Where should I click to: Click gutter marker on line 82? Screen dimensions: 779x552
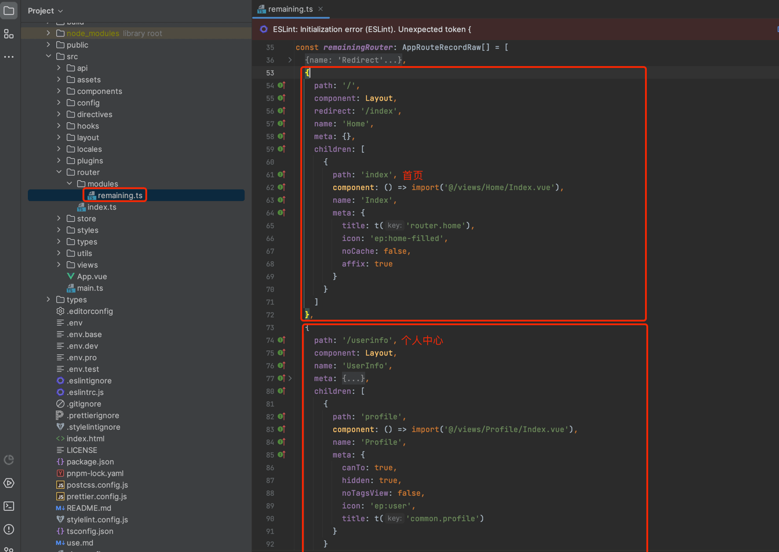281,416
